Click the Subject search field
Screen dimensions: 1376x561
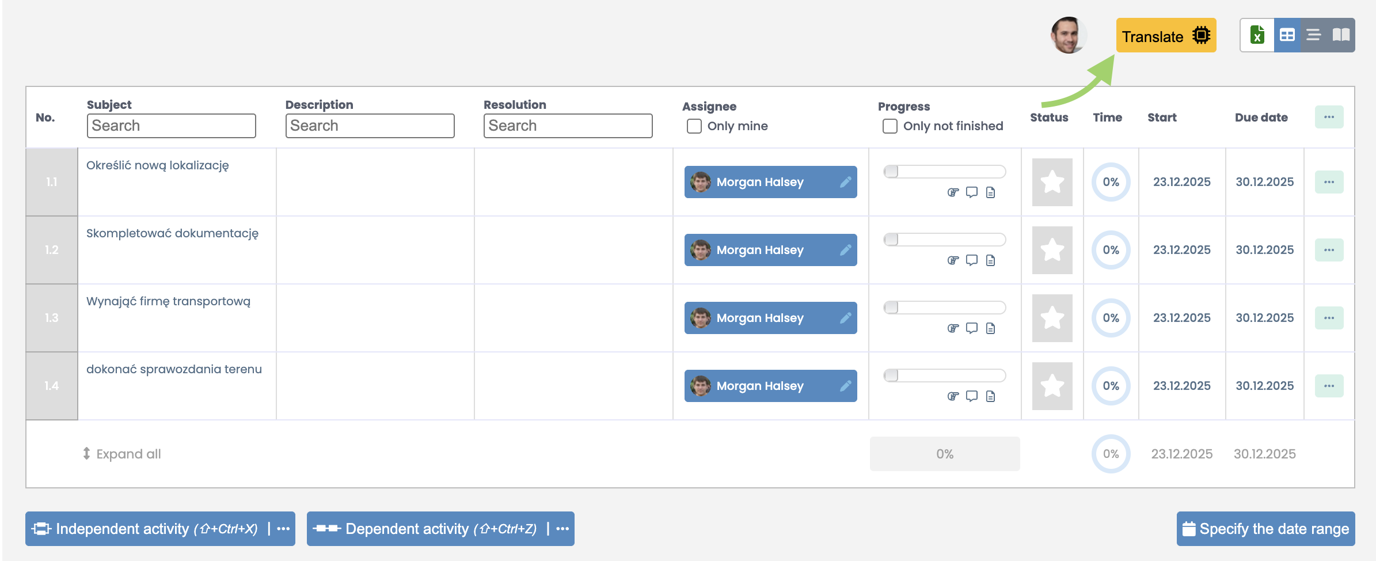point(171,125)
